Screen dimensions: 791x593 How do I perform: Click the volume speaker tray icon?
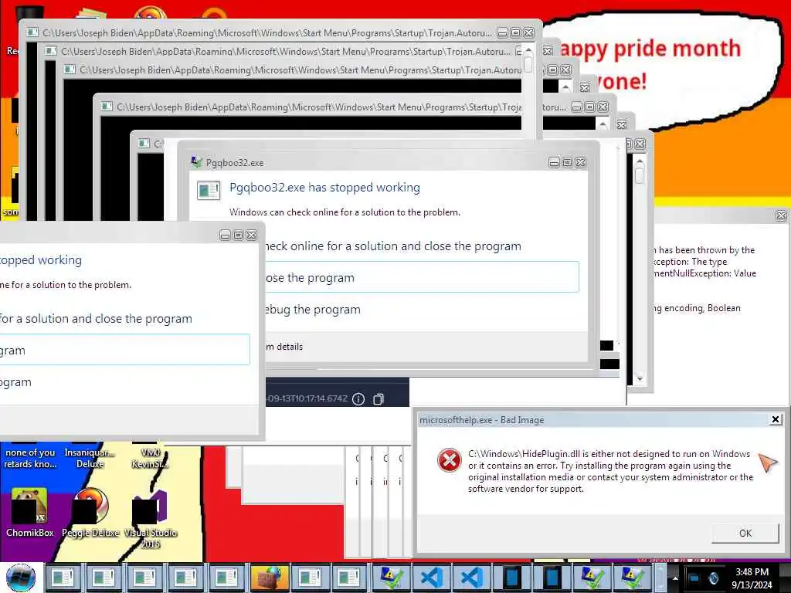pyautogui.click(x=713, y=578)
